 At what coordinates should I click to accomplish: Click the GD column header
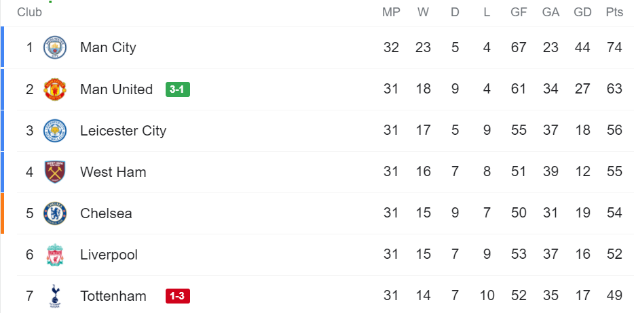582,12
